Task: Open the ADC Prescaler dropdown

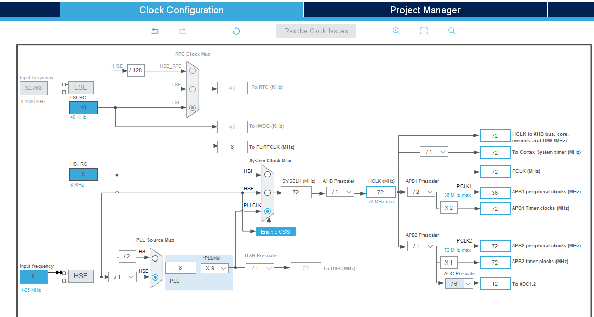Action: (x=459, y=284)
